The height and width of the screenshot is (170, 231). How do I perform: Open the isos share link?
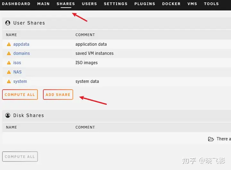click(17, 63)
